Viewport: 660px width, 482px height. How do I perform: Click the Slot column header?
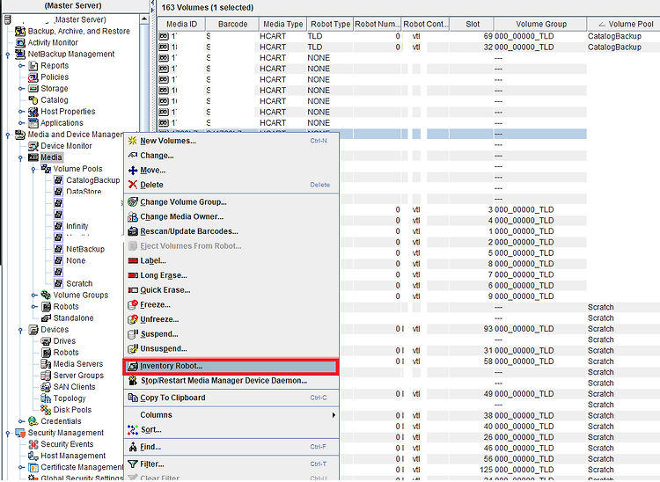click(473, 25)
